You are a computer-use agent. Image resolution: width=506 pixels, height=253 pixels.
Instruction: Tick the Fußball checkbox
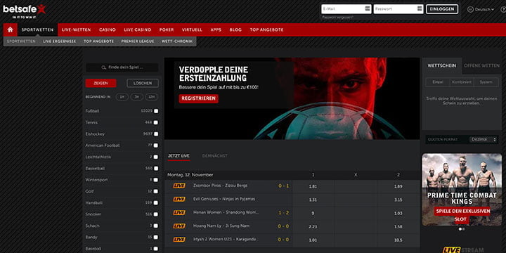tap(156, 111)
